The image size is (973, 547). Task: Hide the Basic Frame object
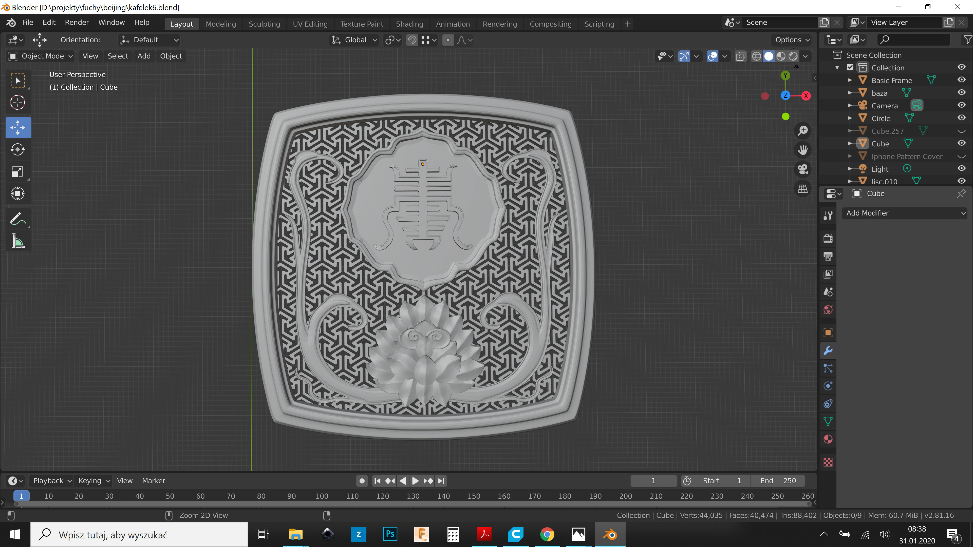(961, 80)
